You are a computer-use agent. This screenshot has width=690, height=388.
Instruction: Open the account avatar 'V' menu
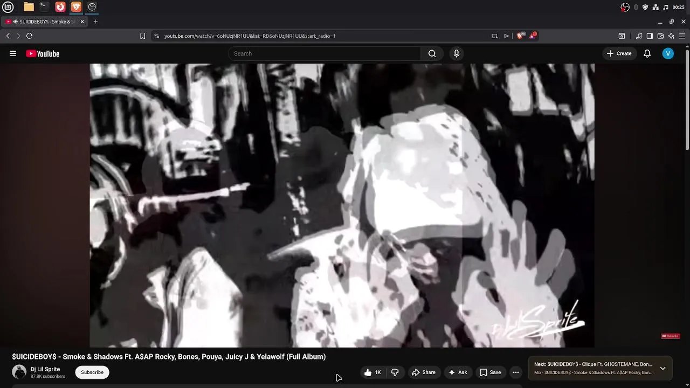[x=668, y=53]
